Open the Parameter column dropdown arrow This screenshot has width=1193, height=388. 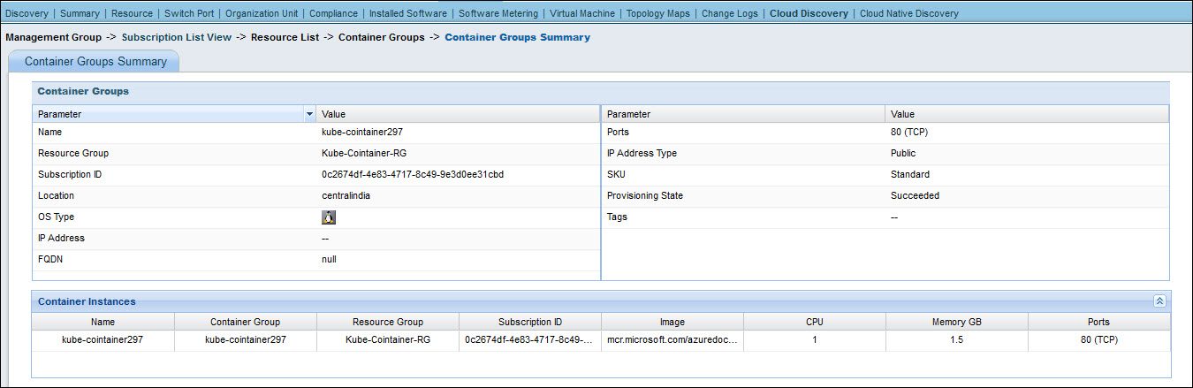tap(309, 114)
